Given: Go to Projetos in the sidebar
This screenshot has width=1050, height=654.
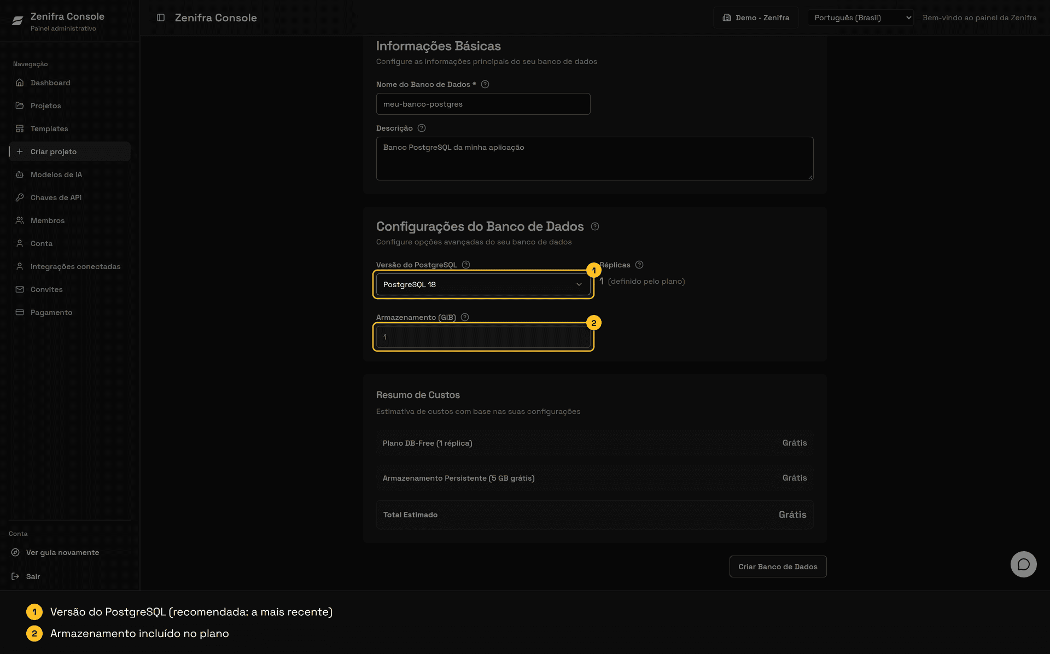Looking at the screenshot, I should (70, 106).
